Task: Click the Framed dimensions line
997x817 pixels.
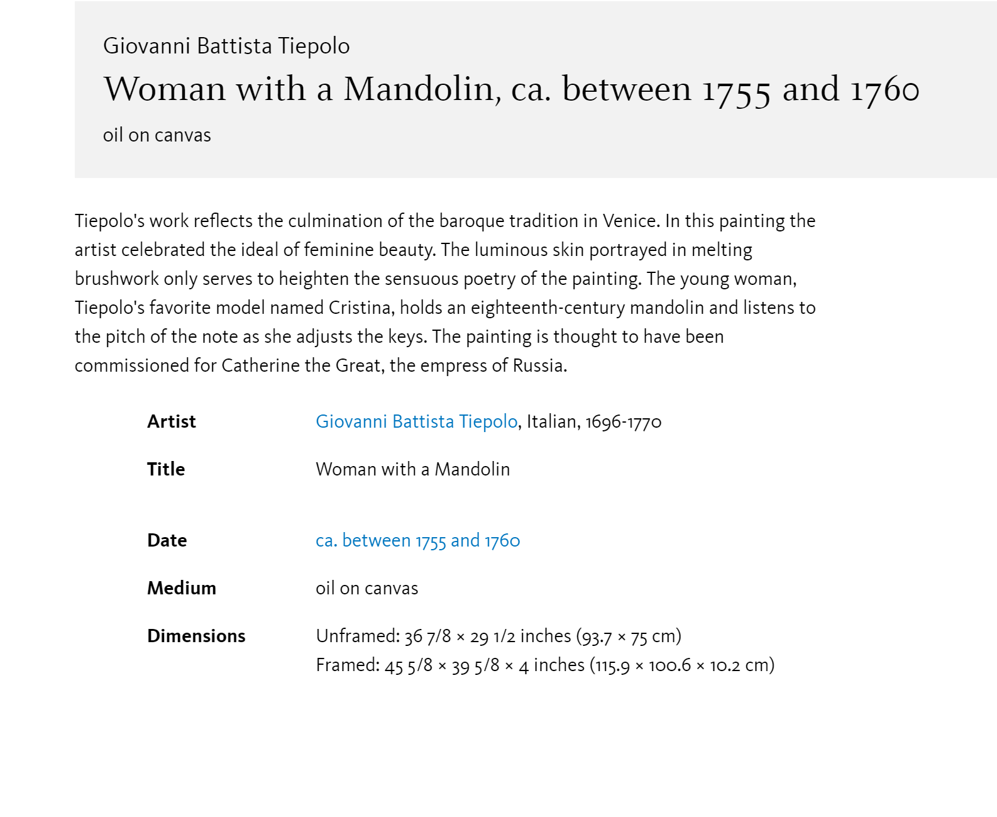Action: (545, 665)
